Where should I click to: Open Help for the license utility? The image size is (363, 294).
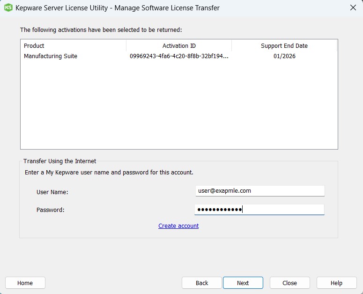(x=336, y=283)
